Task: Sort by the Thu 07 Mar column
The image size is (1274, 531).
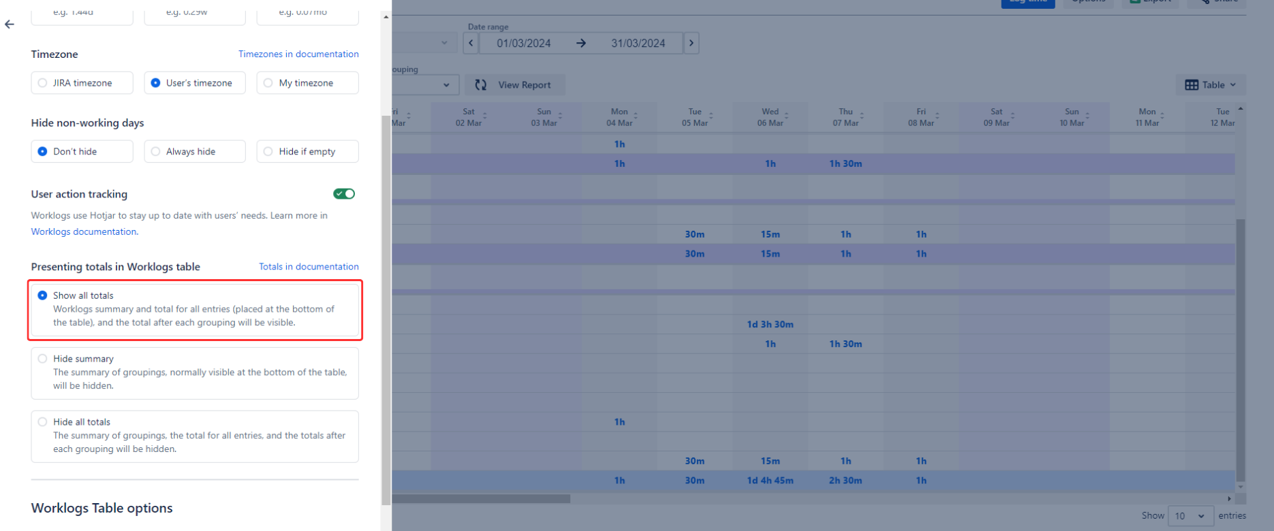Action: [862, 114]
